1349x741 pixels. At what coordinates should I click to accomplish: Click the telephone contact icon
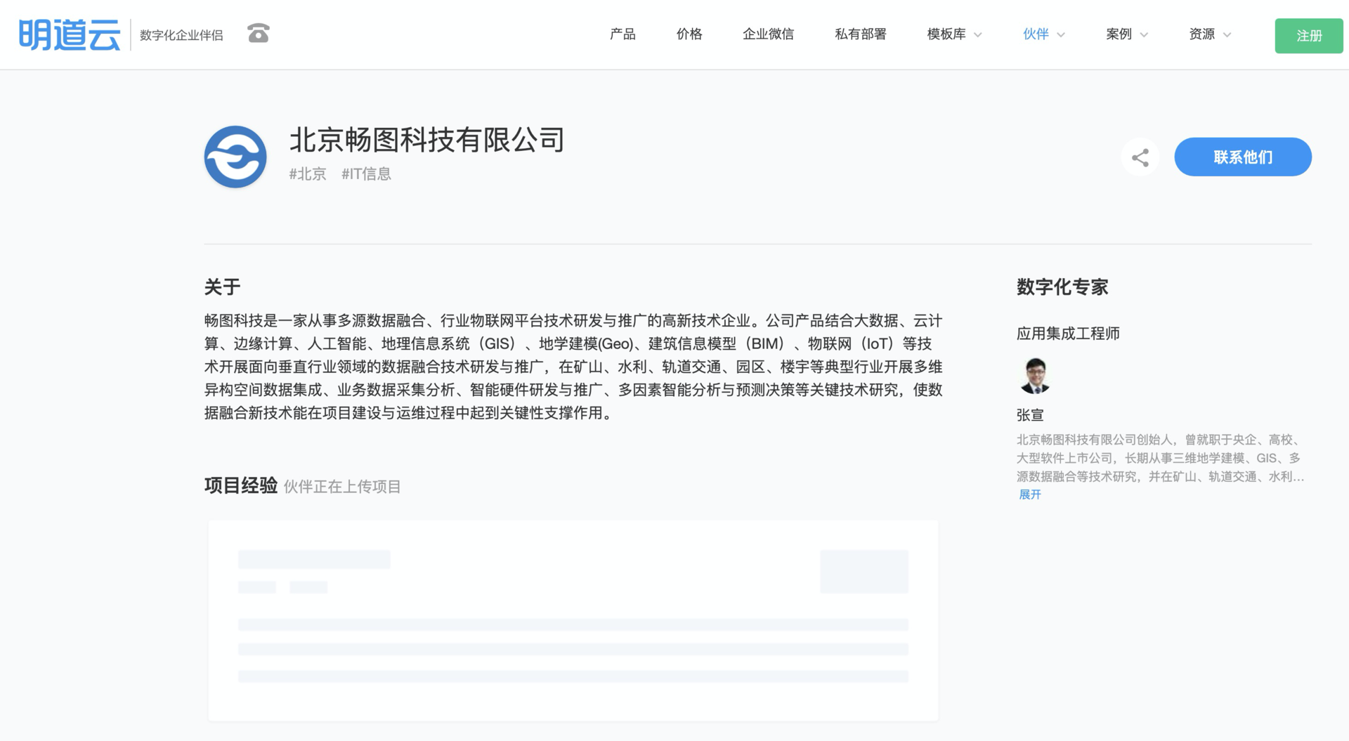[259, 34]
